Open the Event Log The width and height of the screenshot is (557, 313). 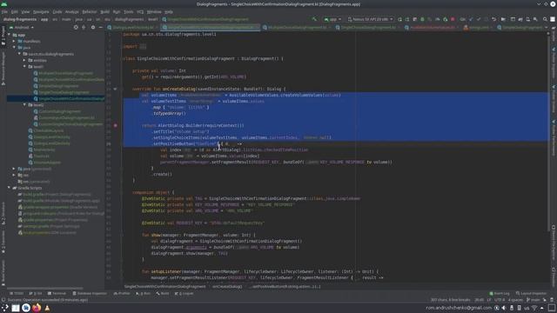coord(499,294)
